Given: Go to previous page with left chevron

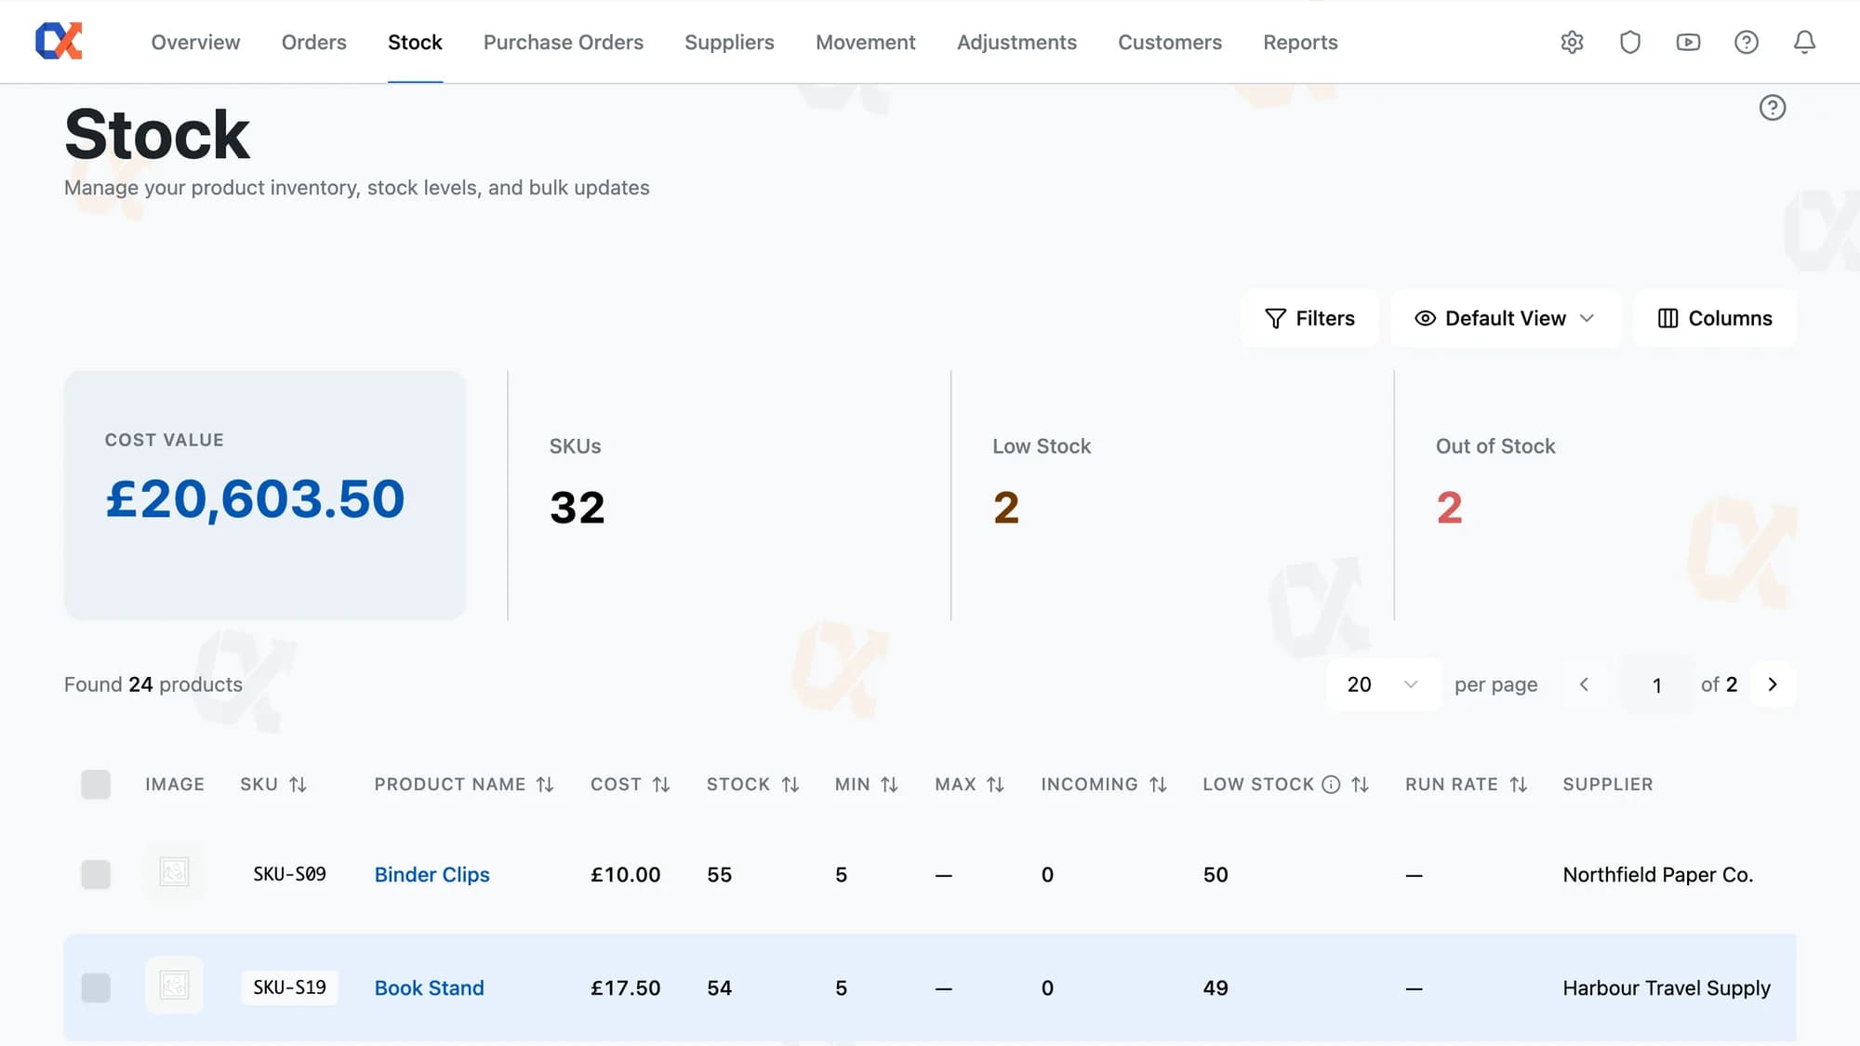Looking at the screenshot, I should point(1584,684).
